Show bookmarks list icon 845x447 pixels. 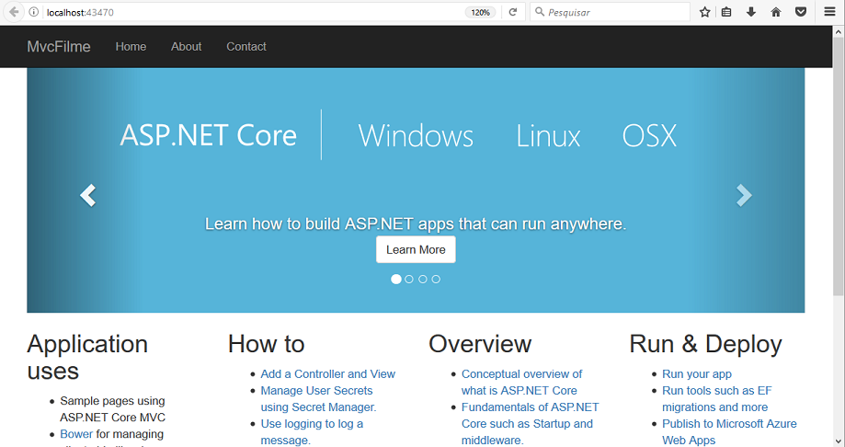(x=726, y=12)
